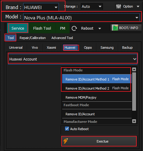Select the Huawei brand tab
This screenshot has height=151, width=143.
point(70,48)
